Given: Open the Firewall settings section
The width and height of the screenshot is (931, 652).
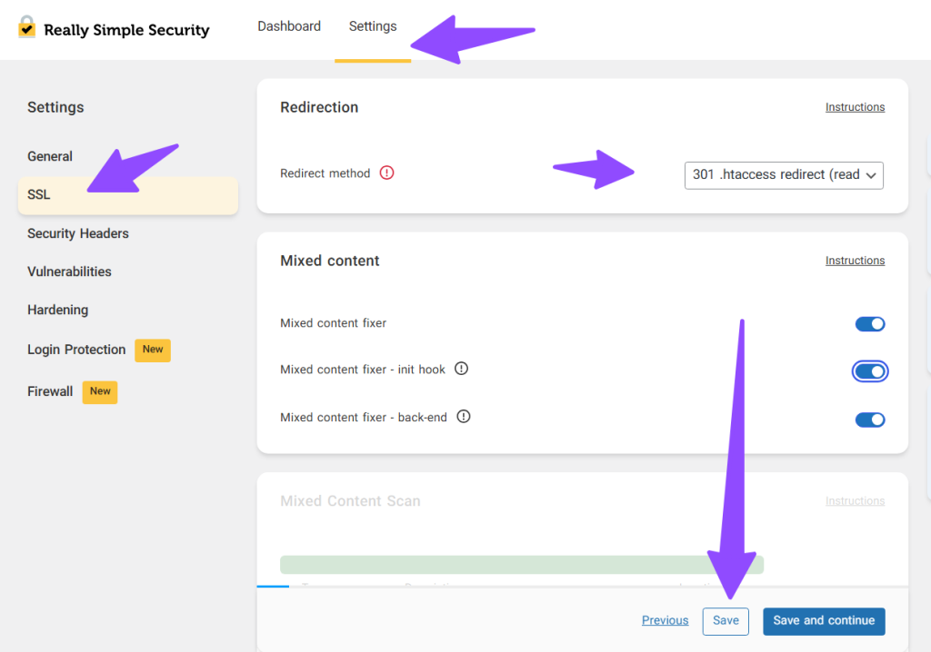Looking at the screenshot, I should click(x=50, y=391).
